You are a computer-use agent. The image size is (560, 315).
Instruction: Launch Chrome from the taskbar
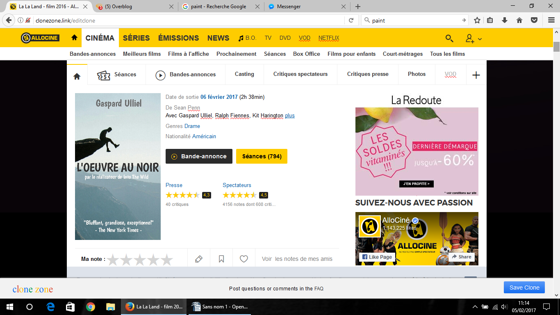pos(91,306)
